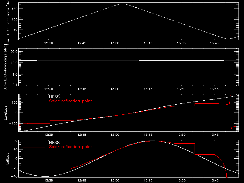
Task: Click 13:15 time label under Longitude plot
Action: [148, 135]
